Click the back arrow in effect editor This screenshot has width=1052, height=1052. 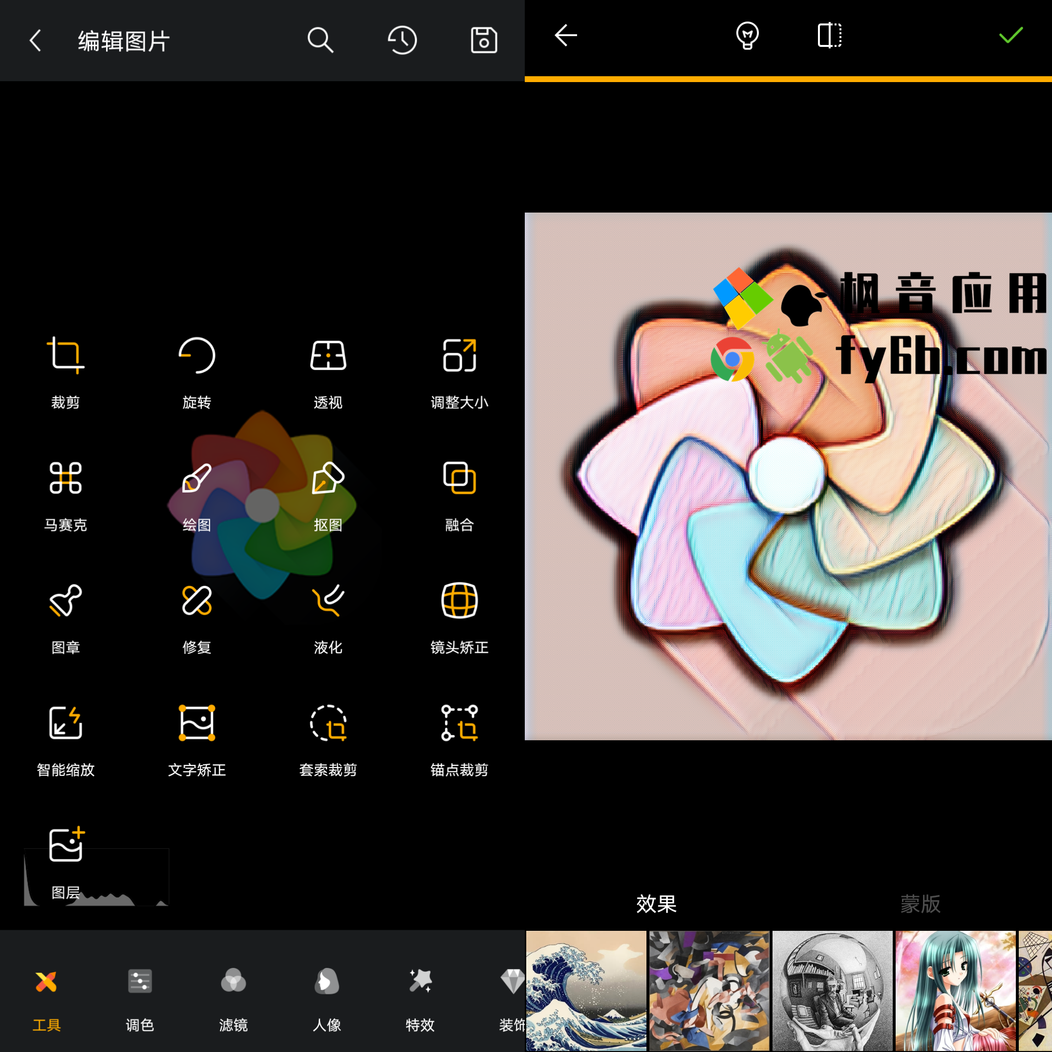pos(566,35)
